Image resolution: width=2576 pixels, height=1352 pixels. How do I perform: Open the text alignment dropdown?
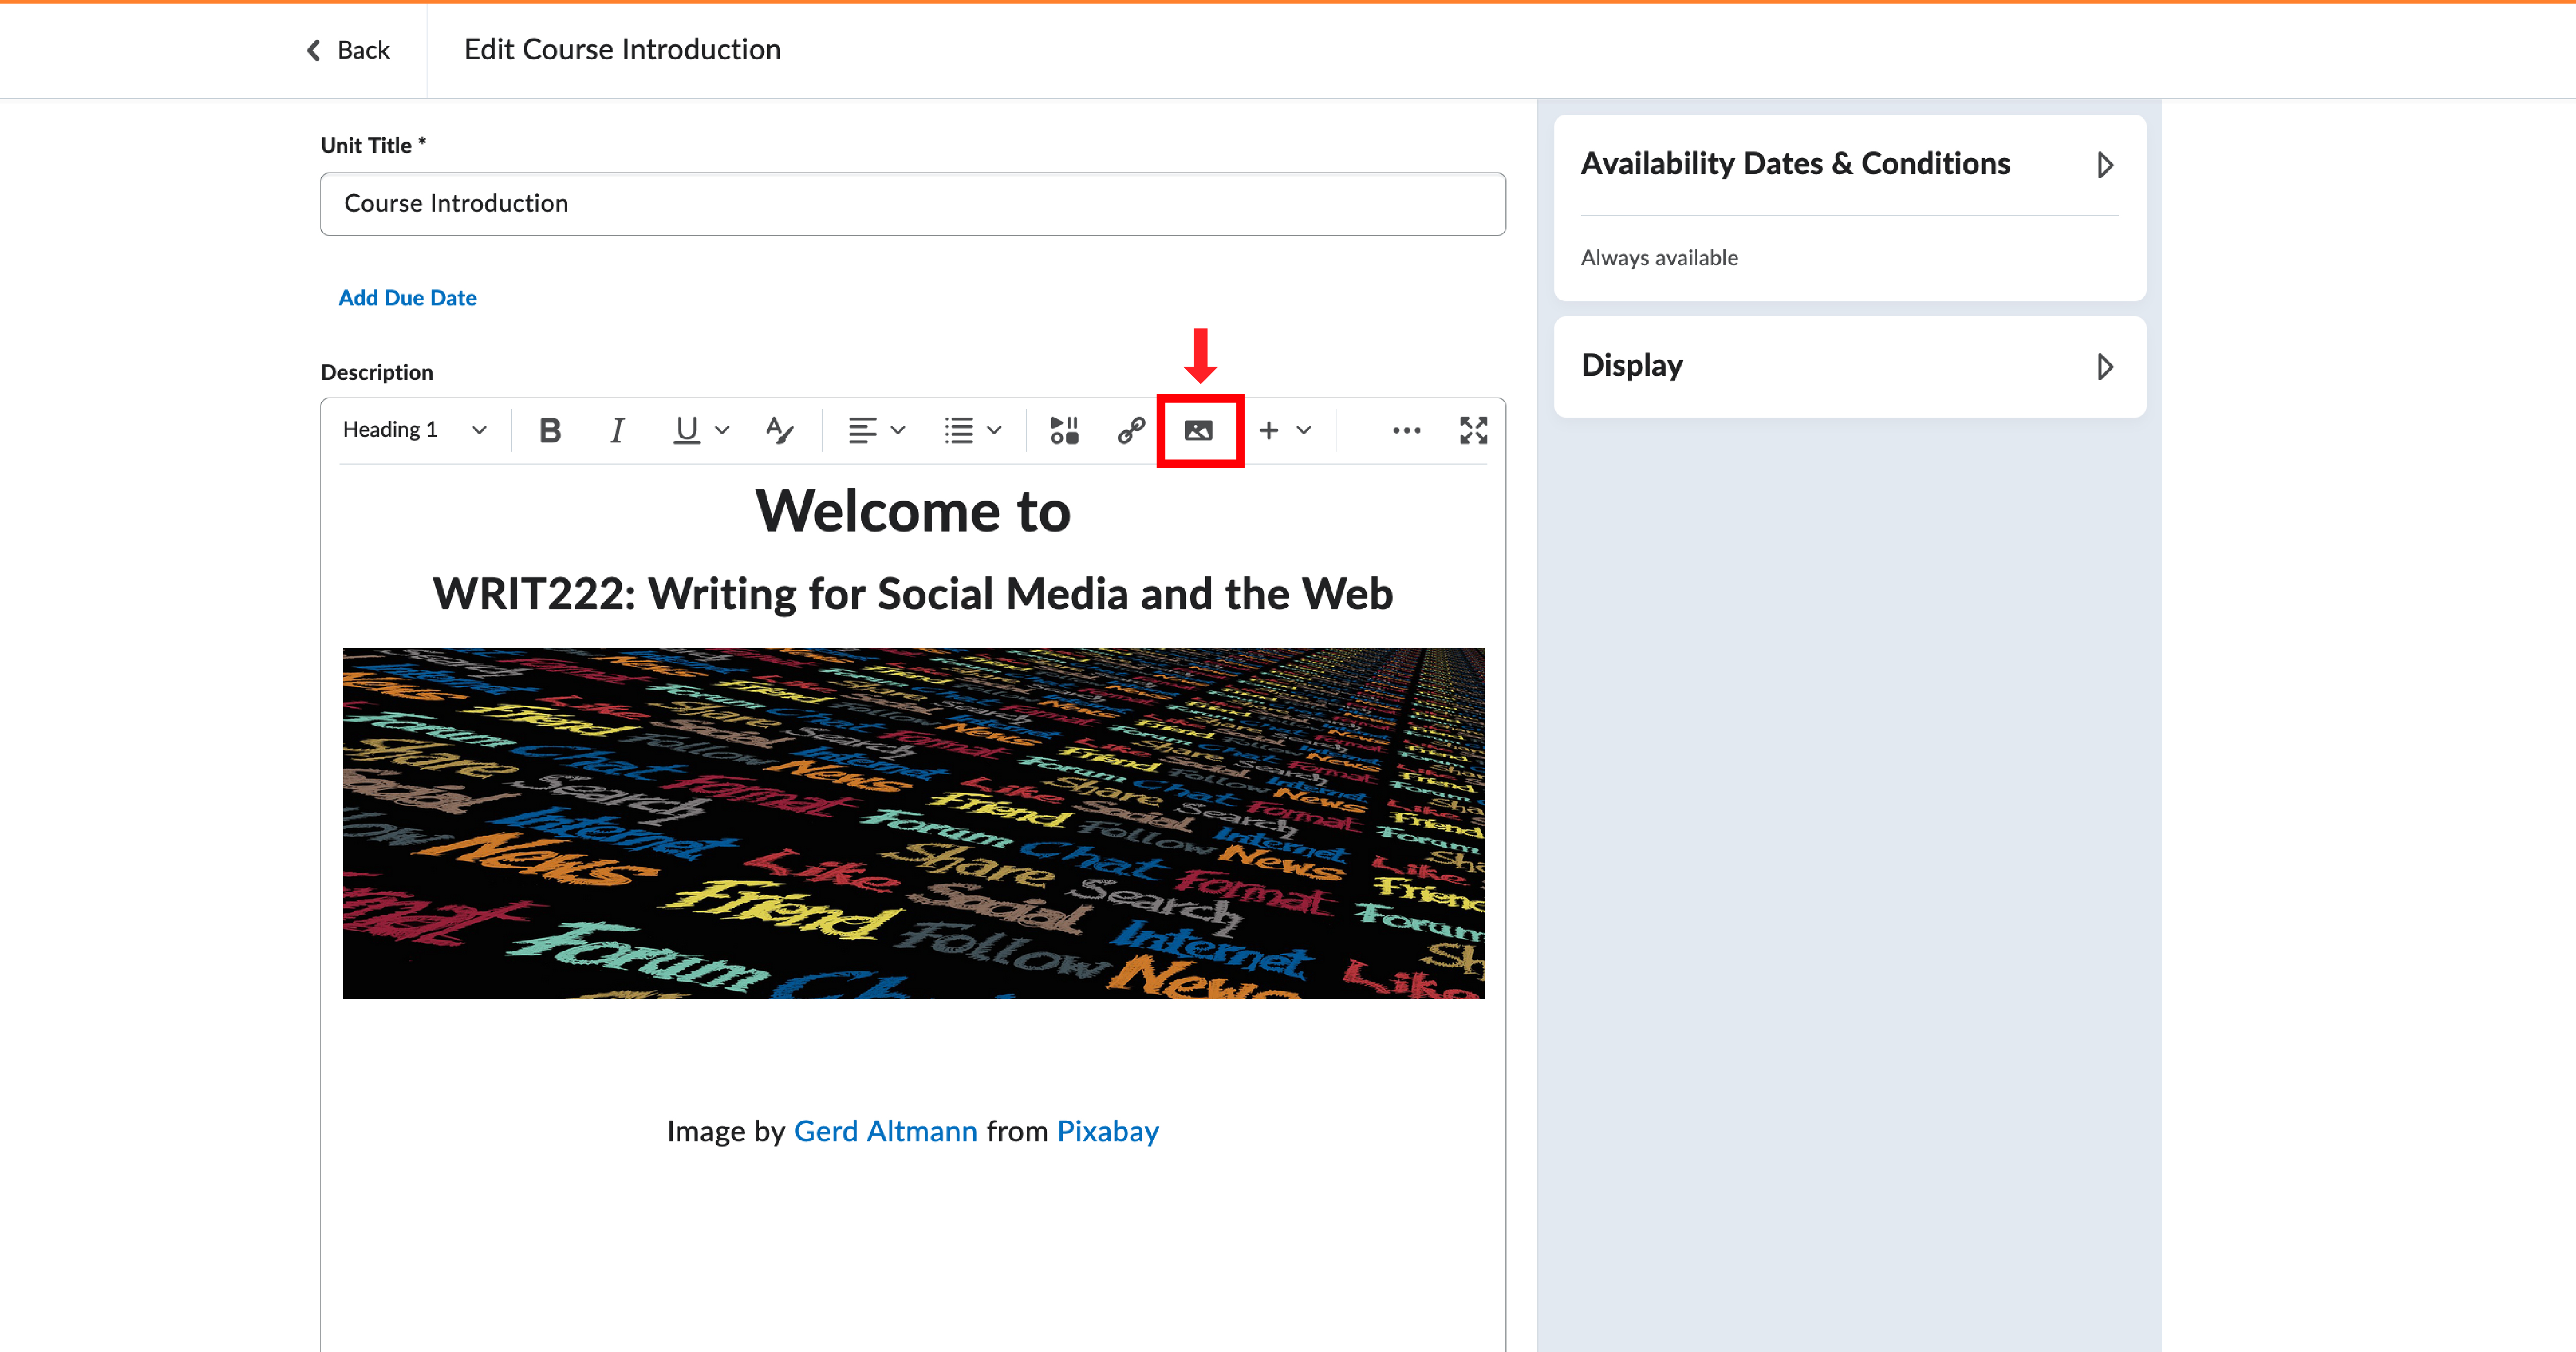tap(876, 430)
